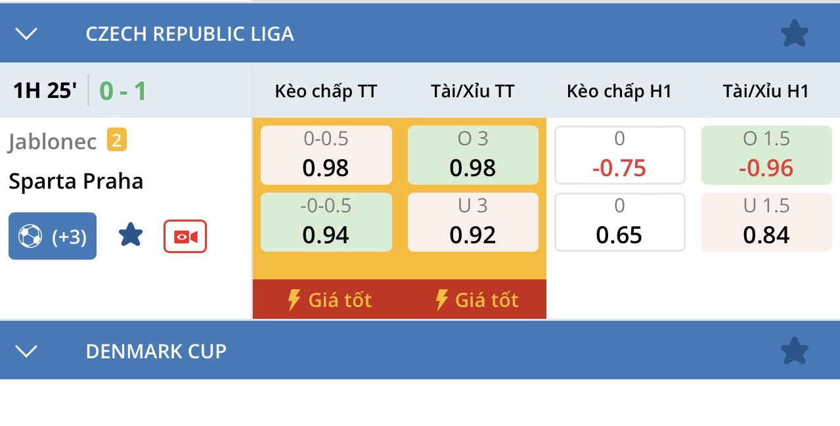Pick Under 3 full-time odds 0.92
Image resolution: width=840 pixels, height=426 pixels.
473,222
